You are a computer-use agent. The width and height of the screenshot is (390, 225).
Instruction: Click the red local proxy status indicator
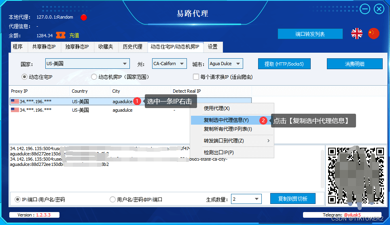[x=84, y=17]
